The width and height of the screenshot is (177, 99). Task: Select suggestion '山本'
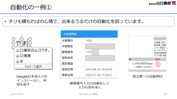pyautogui.click(x=20, y=61)
